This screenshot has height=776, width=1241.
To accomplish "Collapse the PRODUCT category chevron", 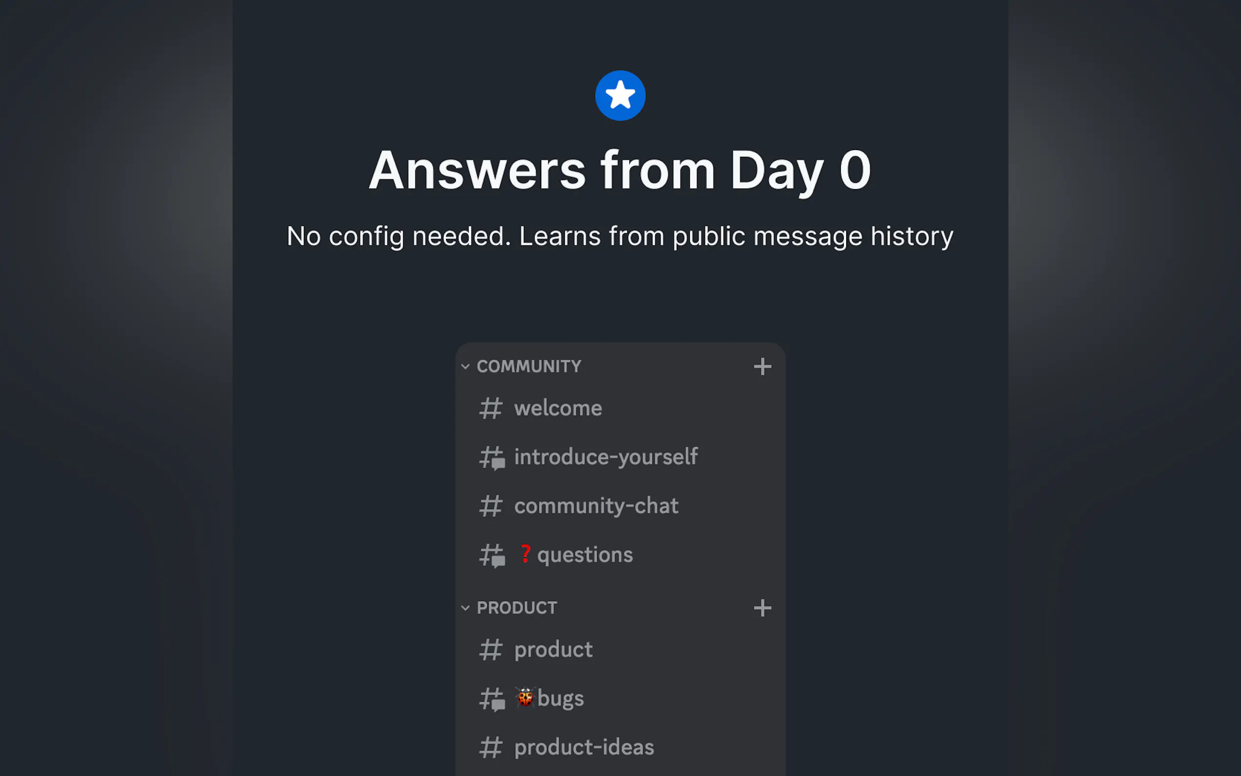I will point(465,608).
